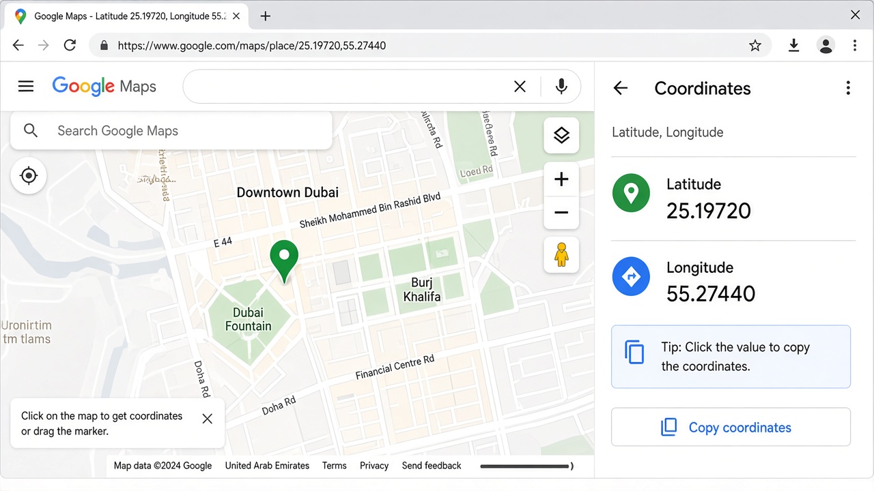
Task: Click Map data ©2024 Google text
Action: tap(163, 466)
